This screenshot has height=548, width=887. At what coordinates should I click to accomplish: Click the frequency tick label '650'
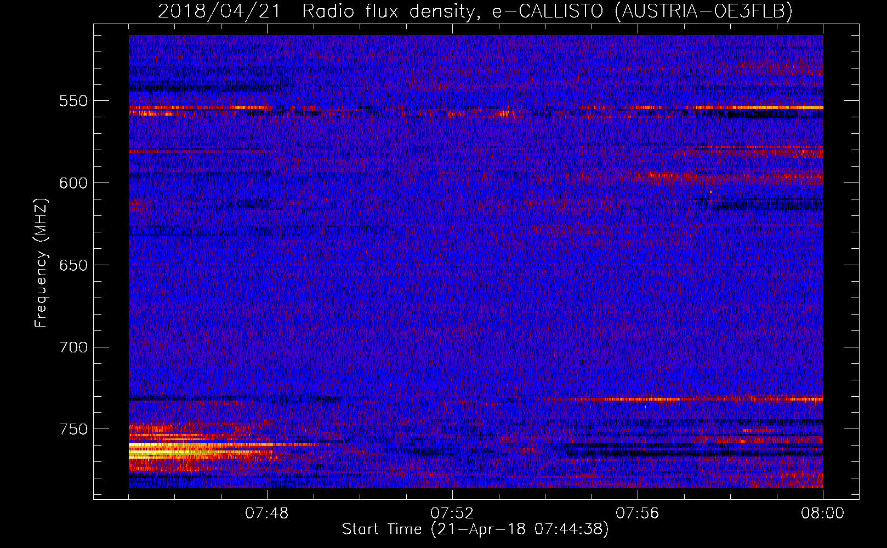[73, 265]
